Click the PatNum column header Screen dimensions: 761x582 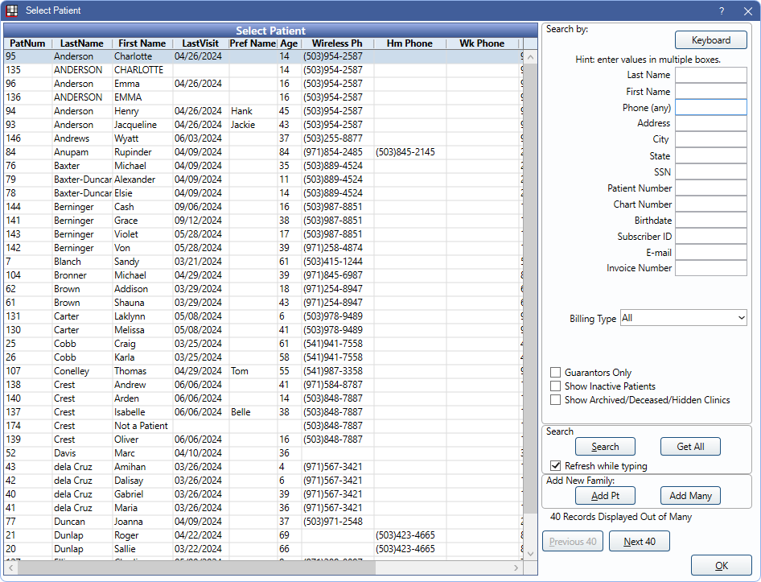27,43
